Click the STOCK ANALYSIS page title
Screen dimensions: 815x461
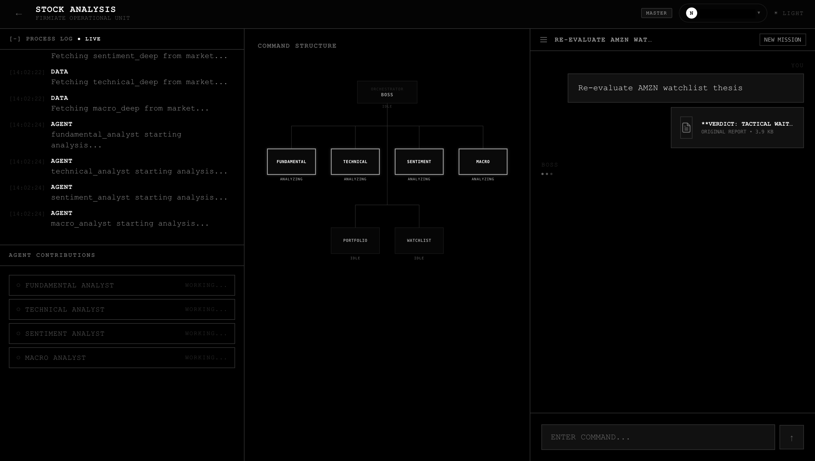tap(76, 9)
